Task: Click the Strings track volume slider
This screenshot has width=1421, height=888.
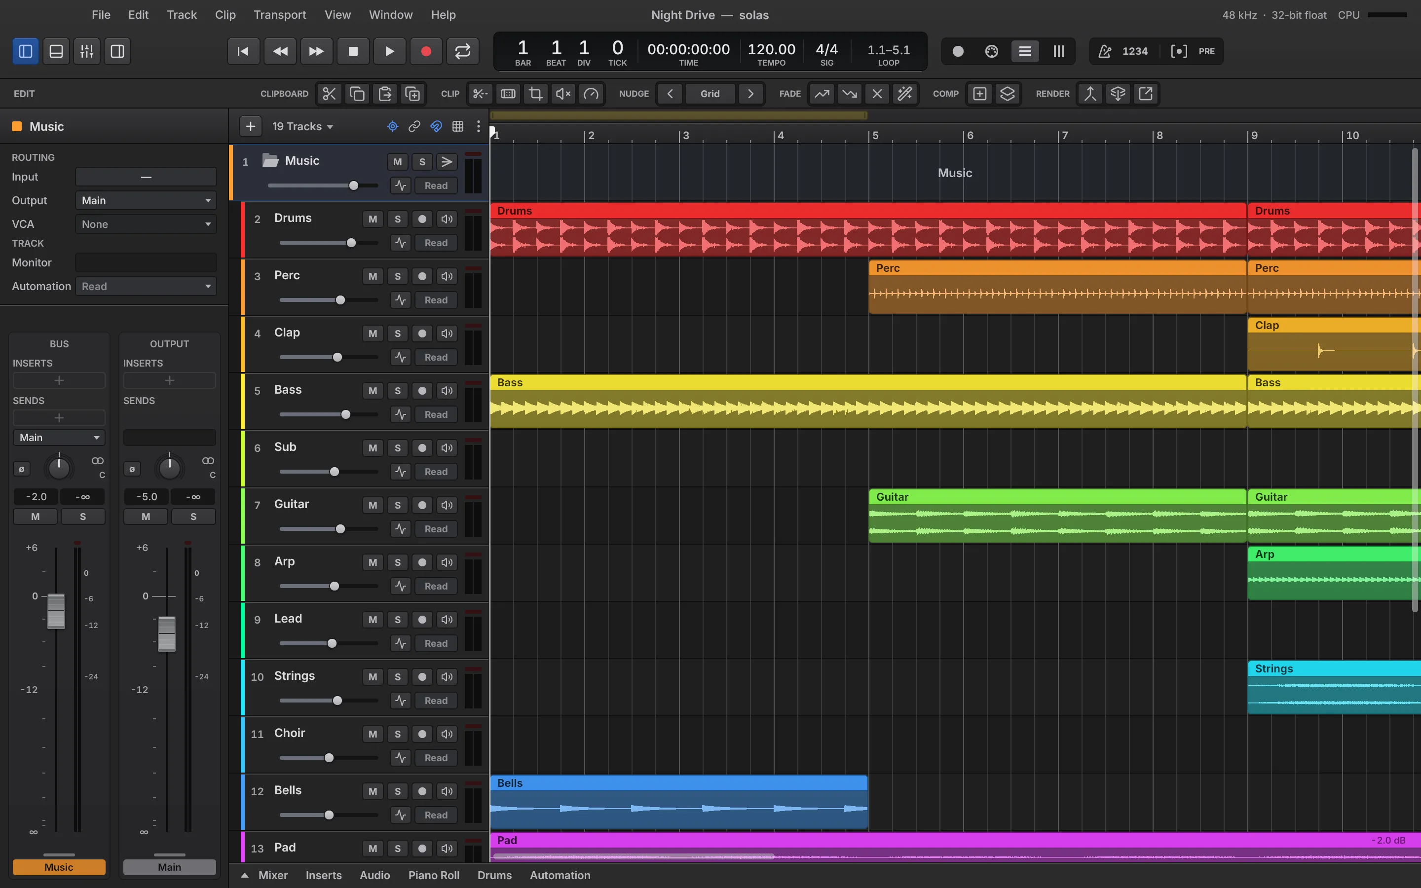Action: tap(329, 701)
